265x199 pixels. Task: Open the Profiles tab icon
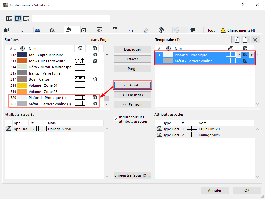[115, 30]
